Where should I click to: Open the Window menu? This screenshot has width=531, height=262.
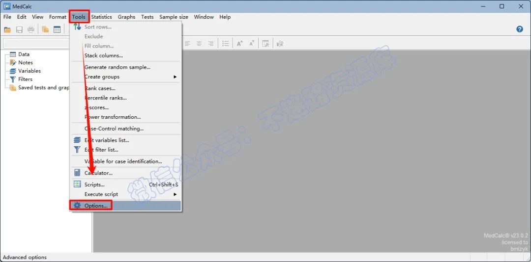pyautogui.click(x=204, y=17)
